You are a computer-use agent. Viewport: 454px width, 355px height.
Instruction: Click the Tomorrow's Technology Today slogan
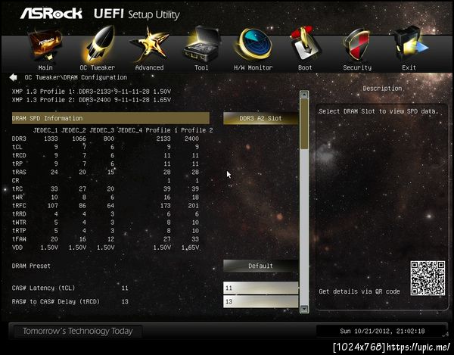pos(78,331)
